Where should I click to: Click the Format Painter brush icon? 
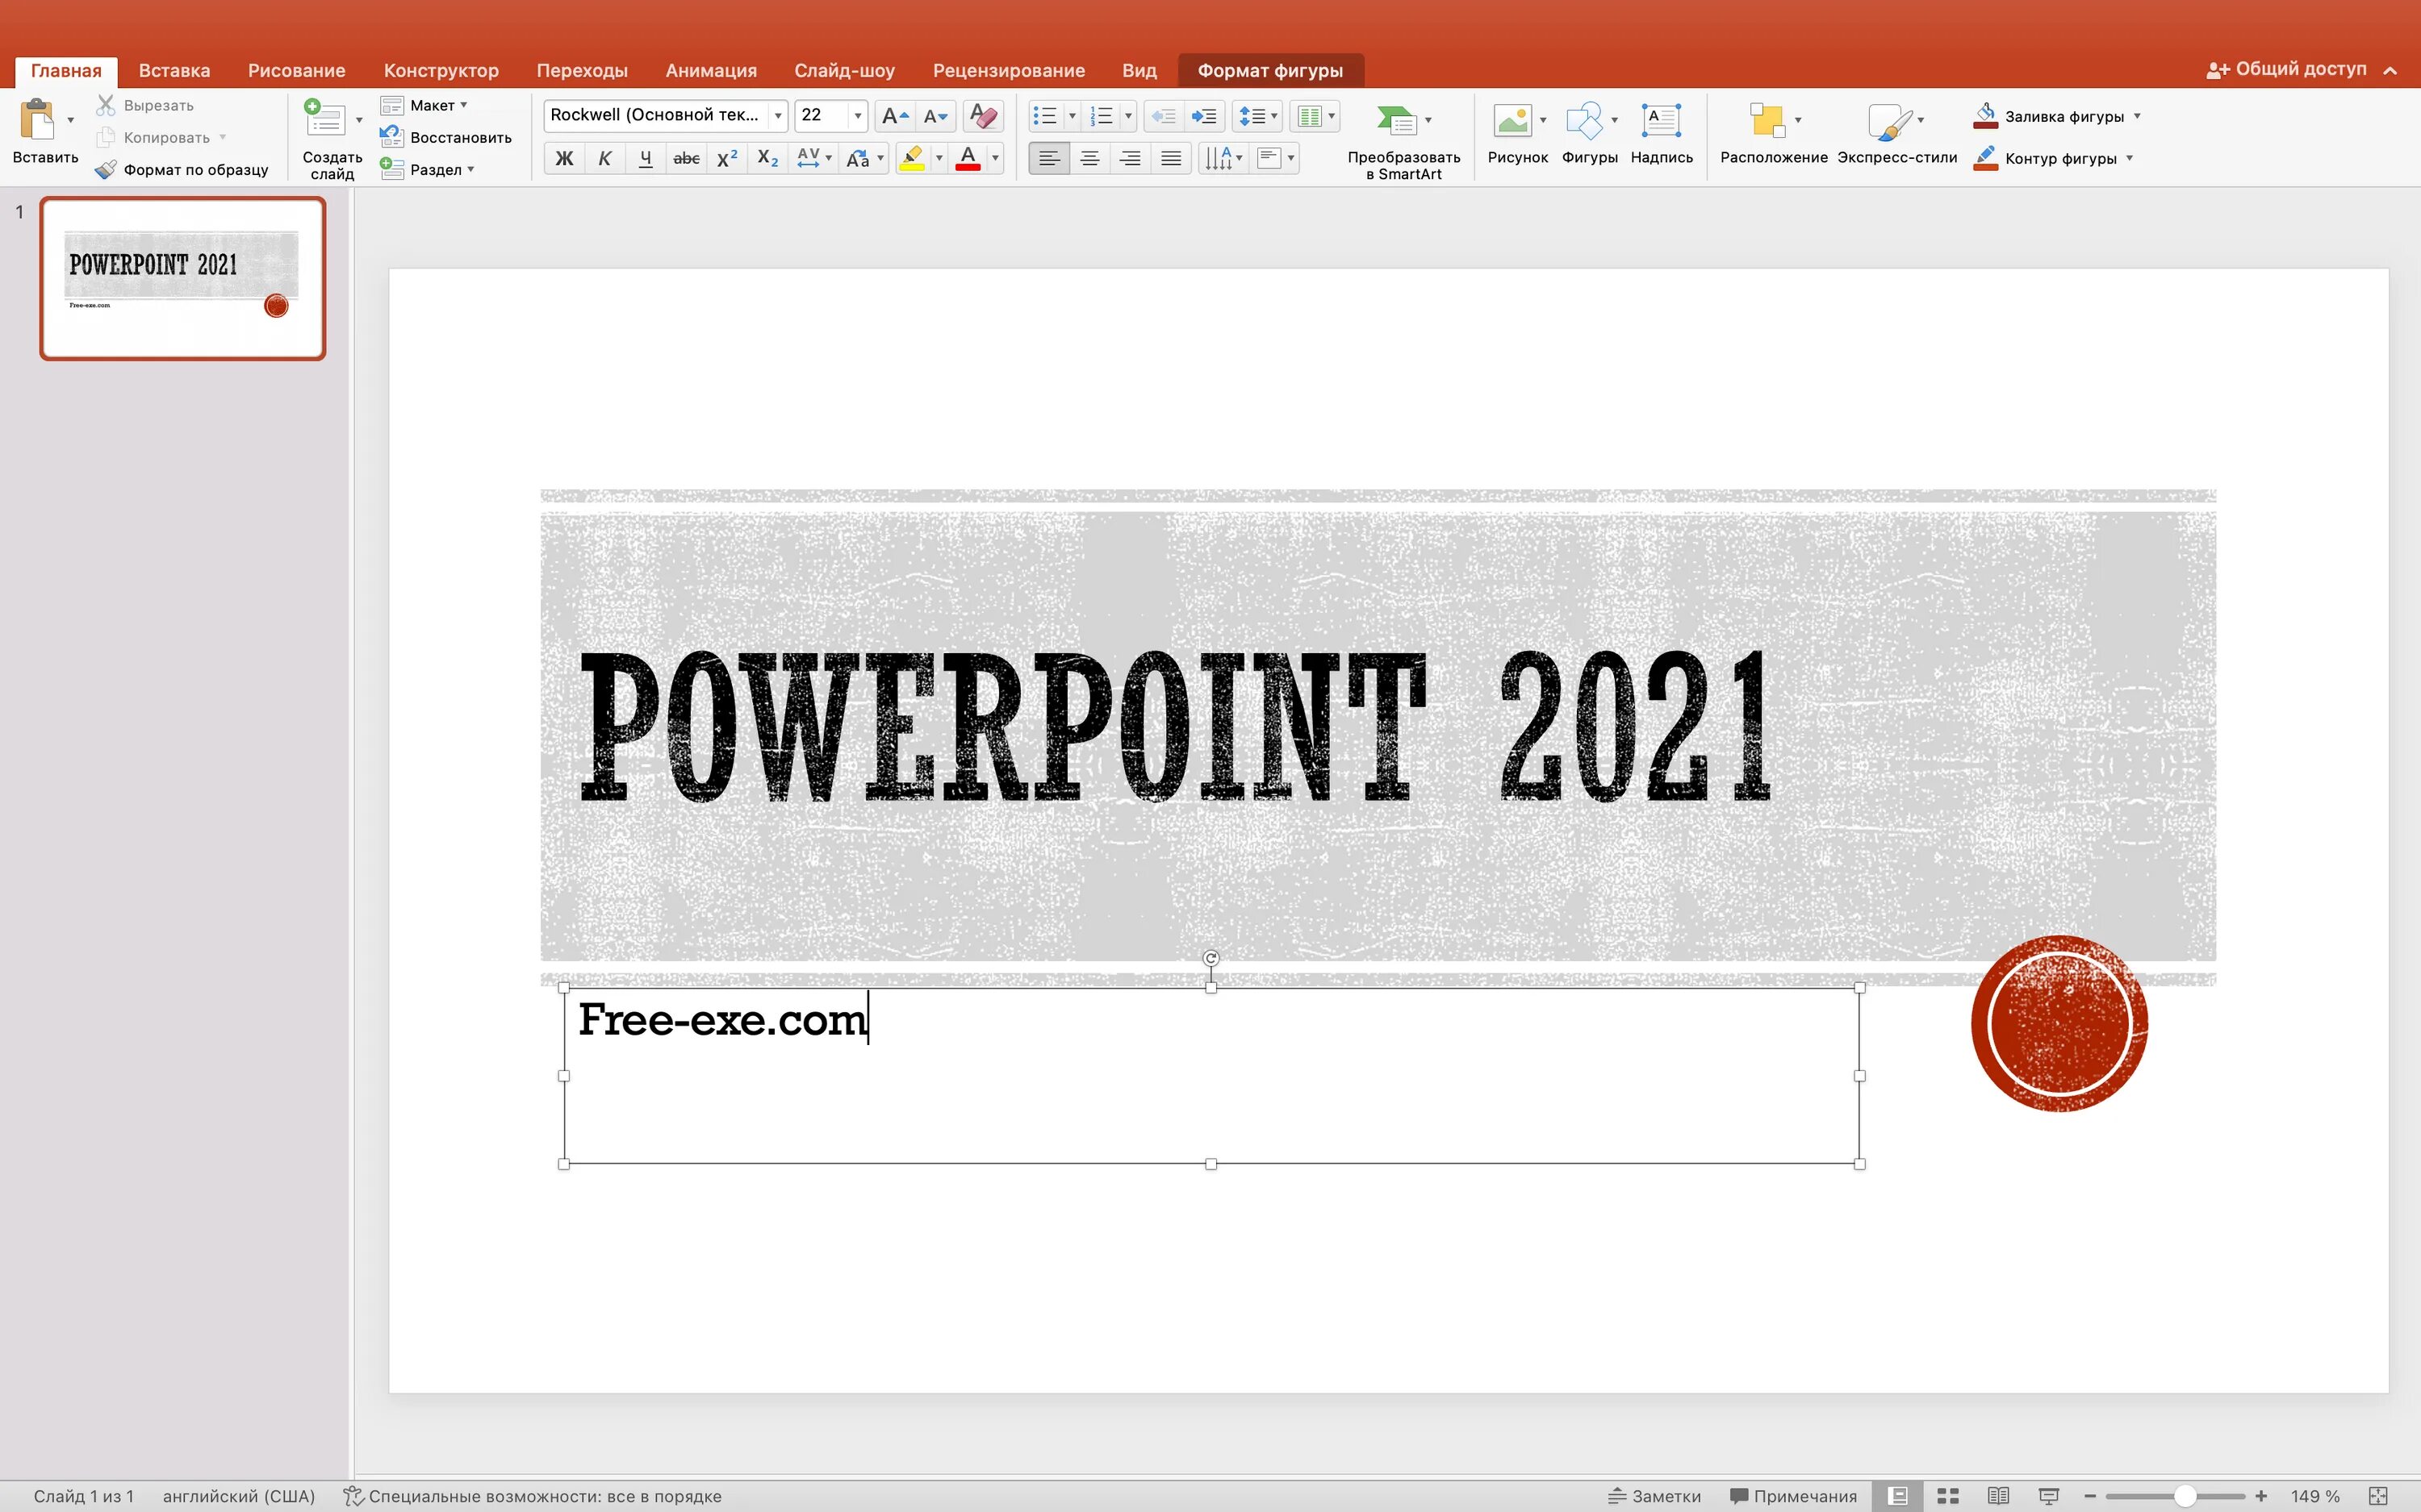106,170
